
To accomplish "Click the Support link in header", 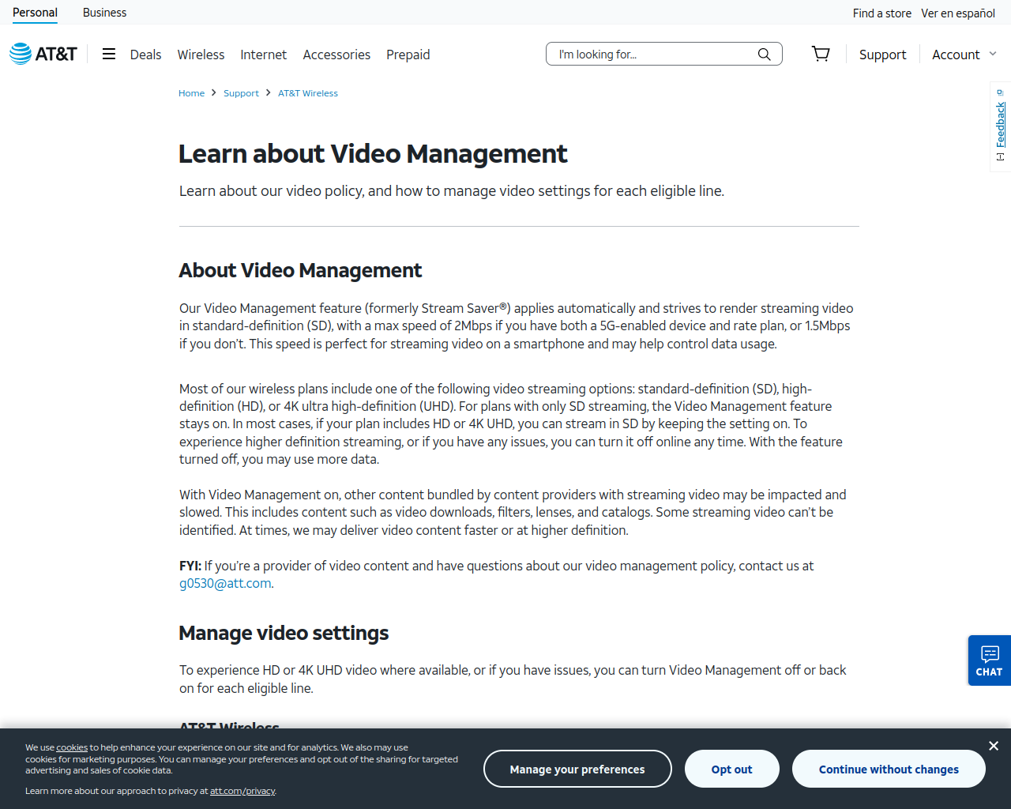I will point(882,55).
